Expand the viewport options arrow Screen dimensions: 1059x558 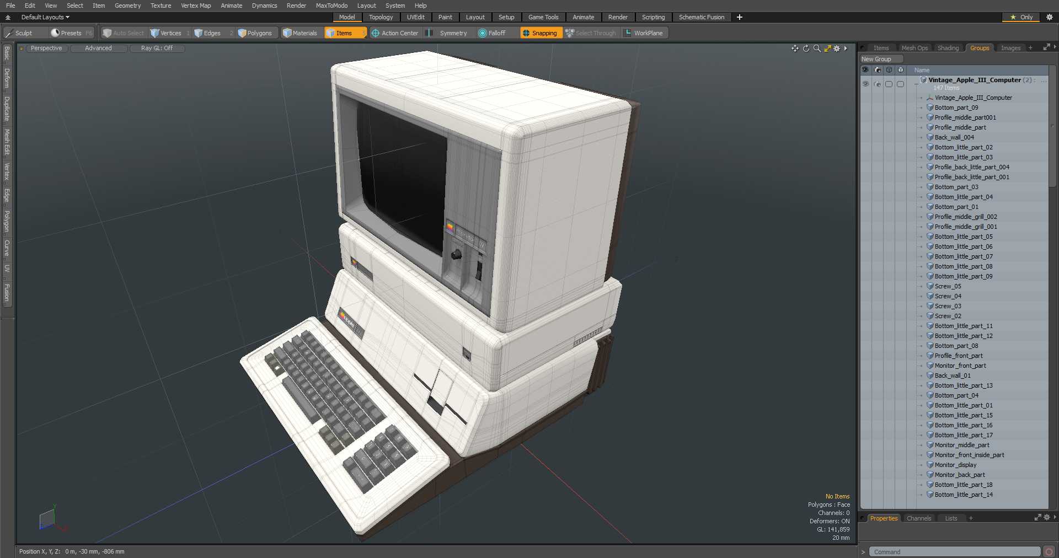[x=846, y=49]
